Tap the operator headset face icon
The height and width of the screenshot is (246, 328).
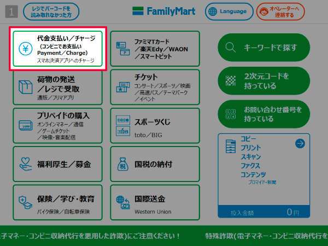[x=264, y=11]
